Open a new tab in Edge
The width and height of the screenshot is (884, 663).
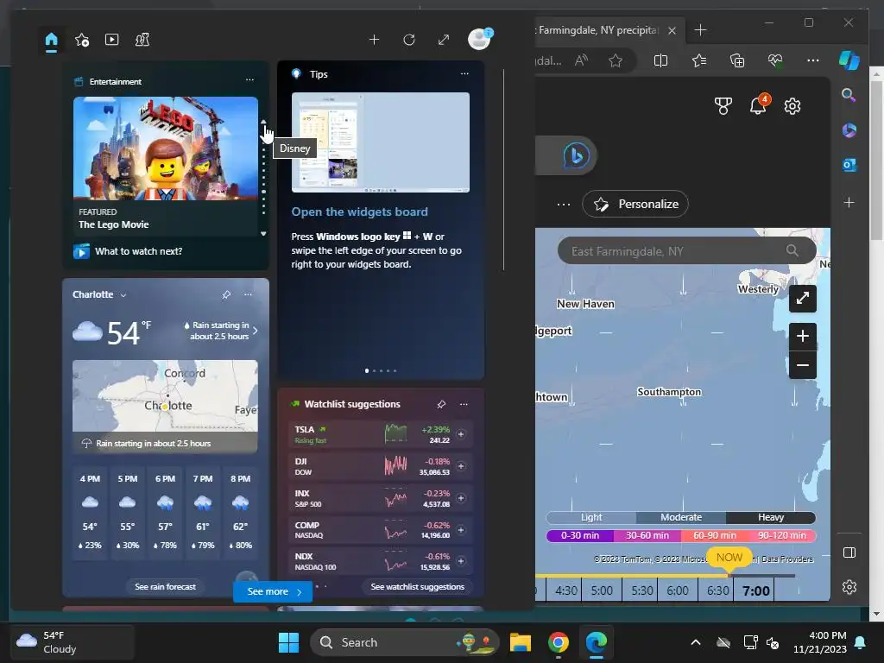[x=700, y=30]
